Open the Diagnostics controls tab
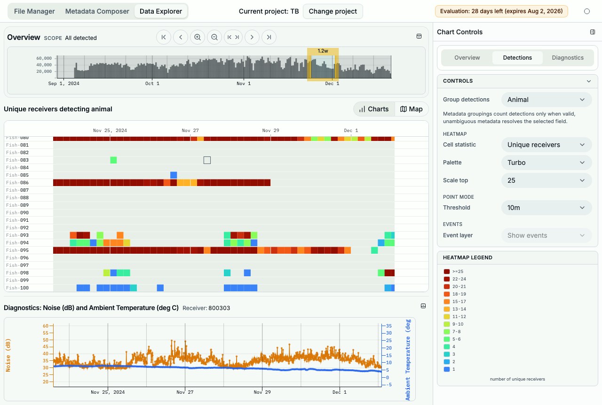602x405 pixels. click(x=568, y=58)
